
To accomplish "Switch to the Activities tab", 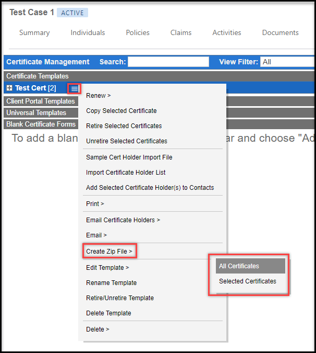I will (x=227, y=32).
